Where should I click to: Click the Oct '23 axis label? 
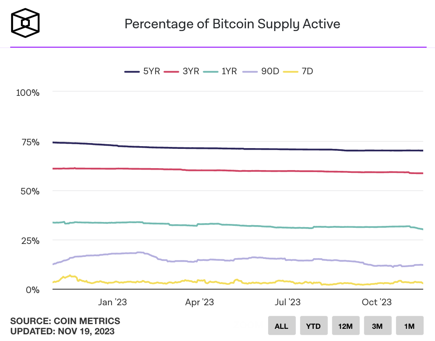[377, 302]
